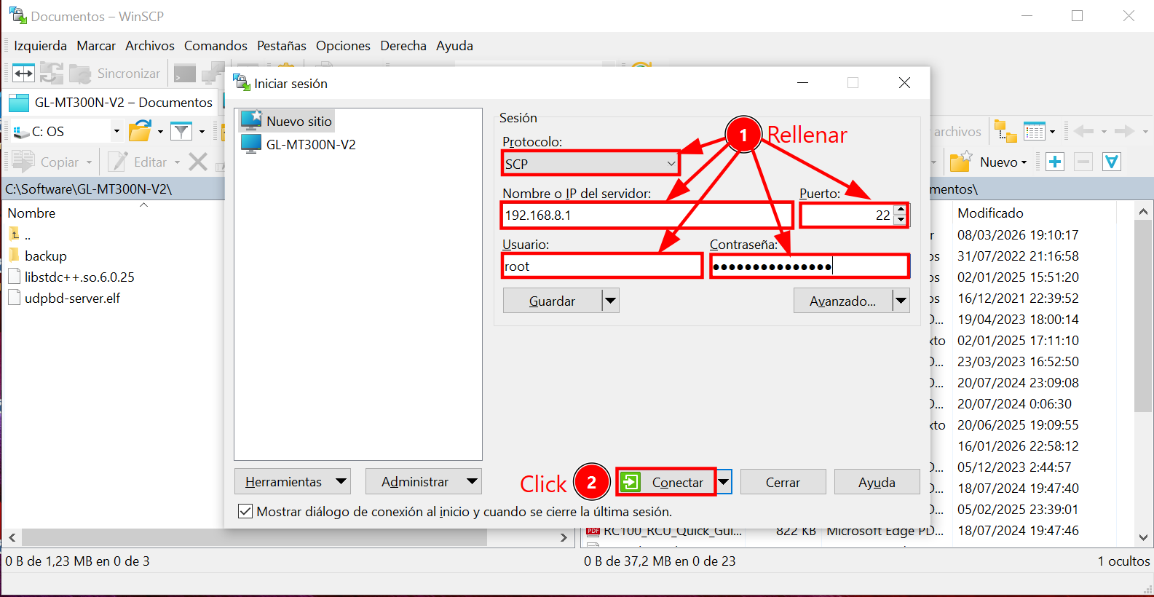Expand the Avanzado button dropdown arrow
Screen dimensions: 1154x597
pyautogui.click(x=901, y=301)
